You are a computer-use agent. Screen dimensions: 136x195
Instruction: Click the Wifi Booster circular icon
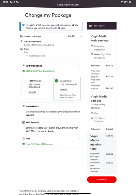(23, 122)
